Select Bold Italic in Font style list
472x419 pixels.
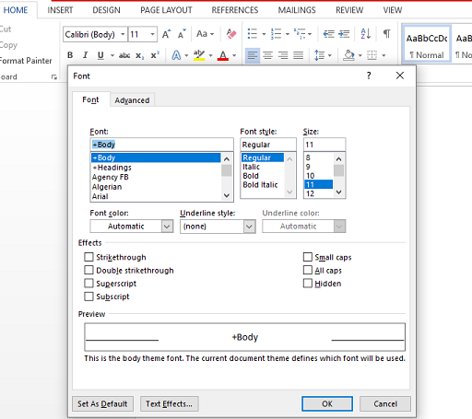pyautogui.click(x=260, y=184)
